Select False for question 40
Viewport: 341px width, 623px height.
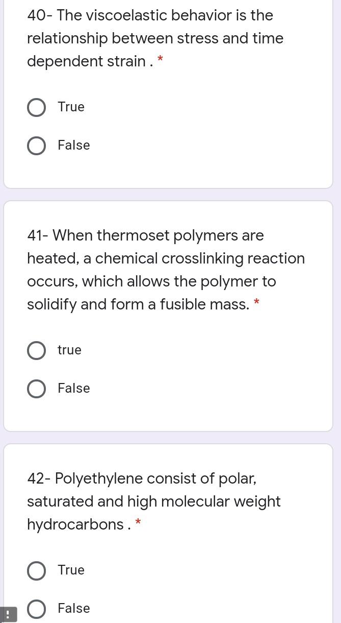pyautogui.click(x=36, y=146)
